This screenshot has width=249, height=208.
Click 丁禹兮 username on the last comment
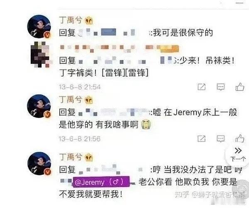coord(71,157)
